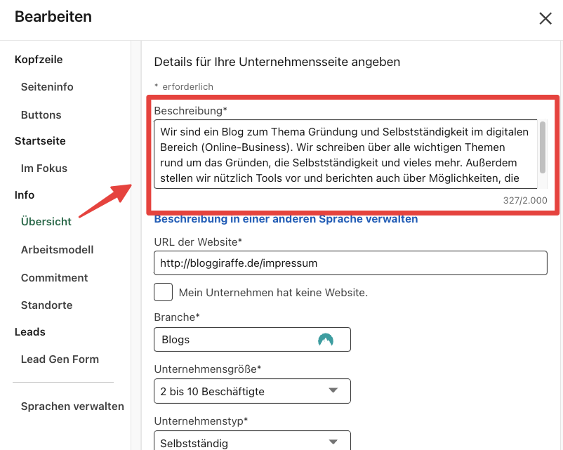This screenshot has height=450, width=563.
Task: Open Seiteninfo in the sidebar
Action: click(x=47, y=87)
